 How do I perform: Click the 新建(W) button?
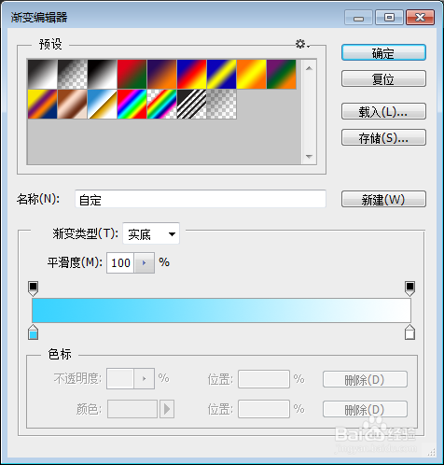click(383, 199)
